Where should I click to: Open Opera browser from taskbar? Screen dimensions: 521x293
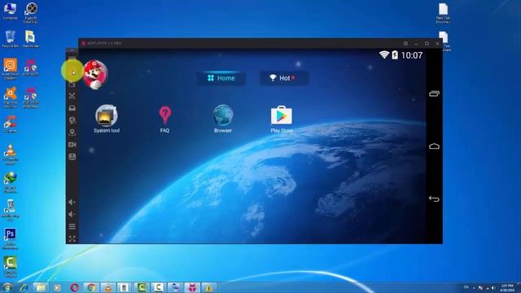click(74, 287)
